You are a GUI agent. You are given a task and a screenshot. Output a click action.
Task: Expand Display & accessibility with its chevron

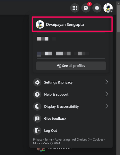point(107,106)
